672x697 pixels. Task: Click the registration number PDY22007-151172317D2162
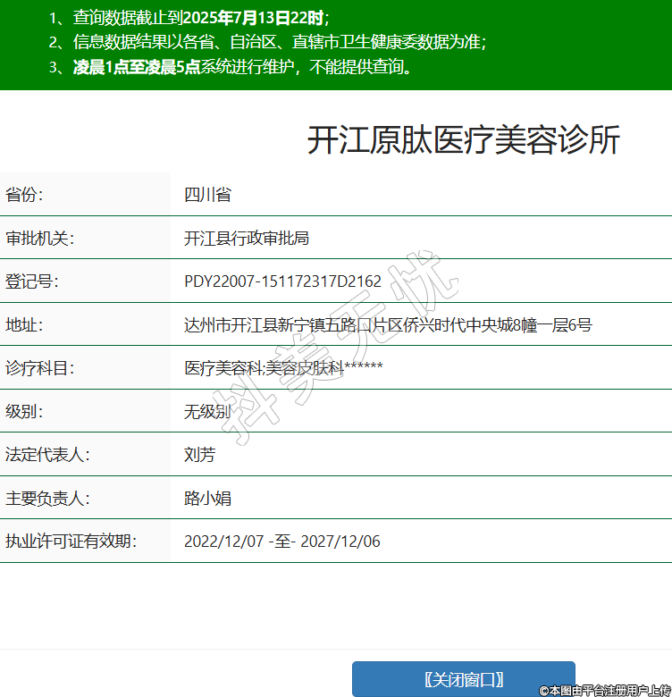[282, 281]
